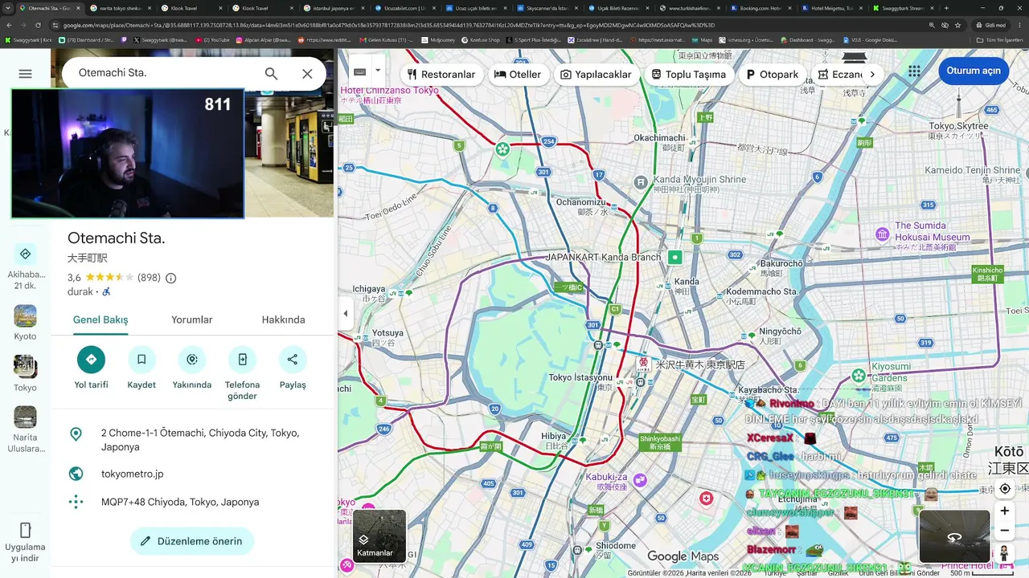Screen dimensions: 1029x578
Task: Open the Midjourney bookmark
Action: (x=440, y=39)
